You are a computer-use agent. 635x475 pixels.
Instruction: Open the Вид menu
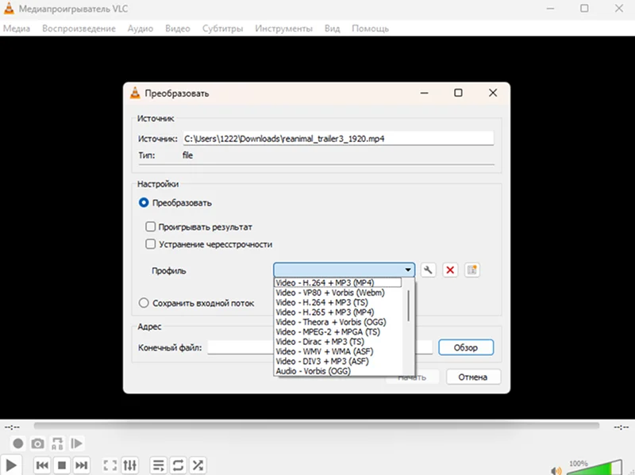pyautogui.click(x=332, y=29)
